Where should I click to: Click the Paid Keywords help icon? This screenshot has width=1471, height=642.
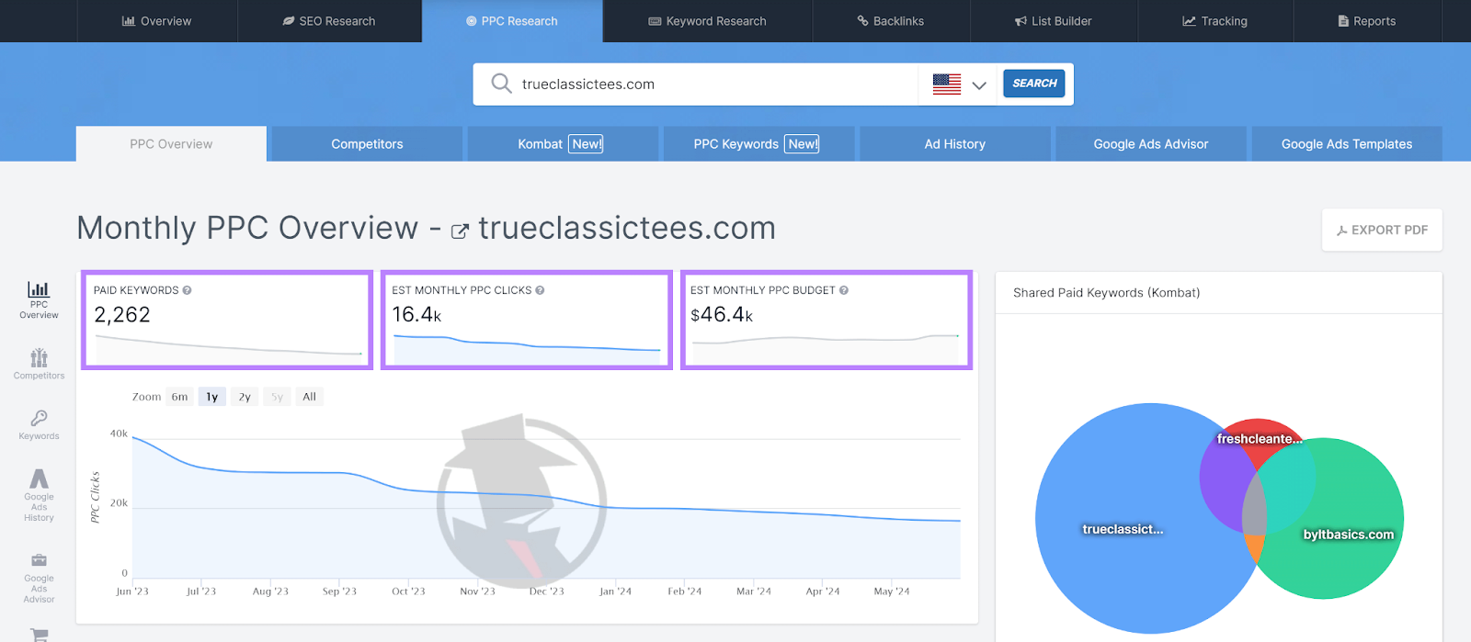(x=187, y=290)
